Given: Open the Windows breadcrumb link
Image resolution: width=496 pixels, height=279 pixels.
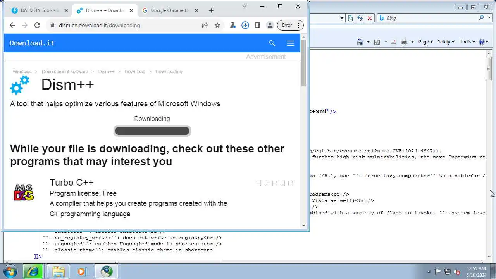Looking at the screenshot, I should (x=22, y=72).
